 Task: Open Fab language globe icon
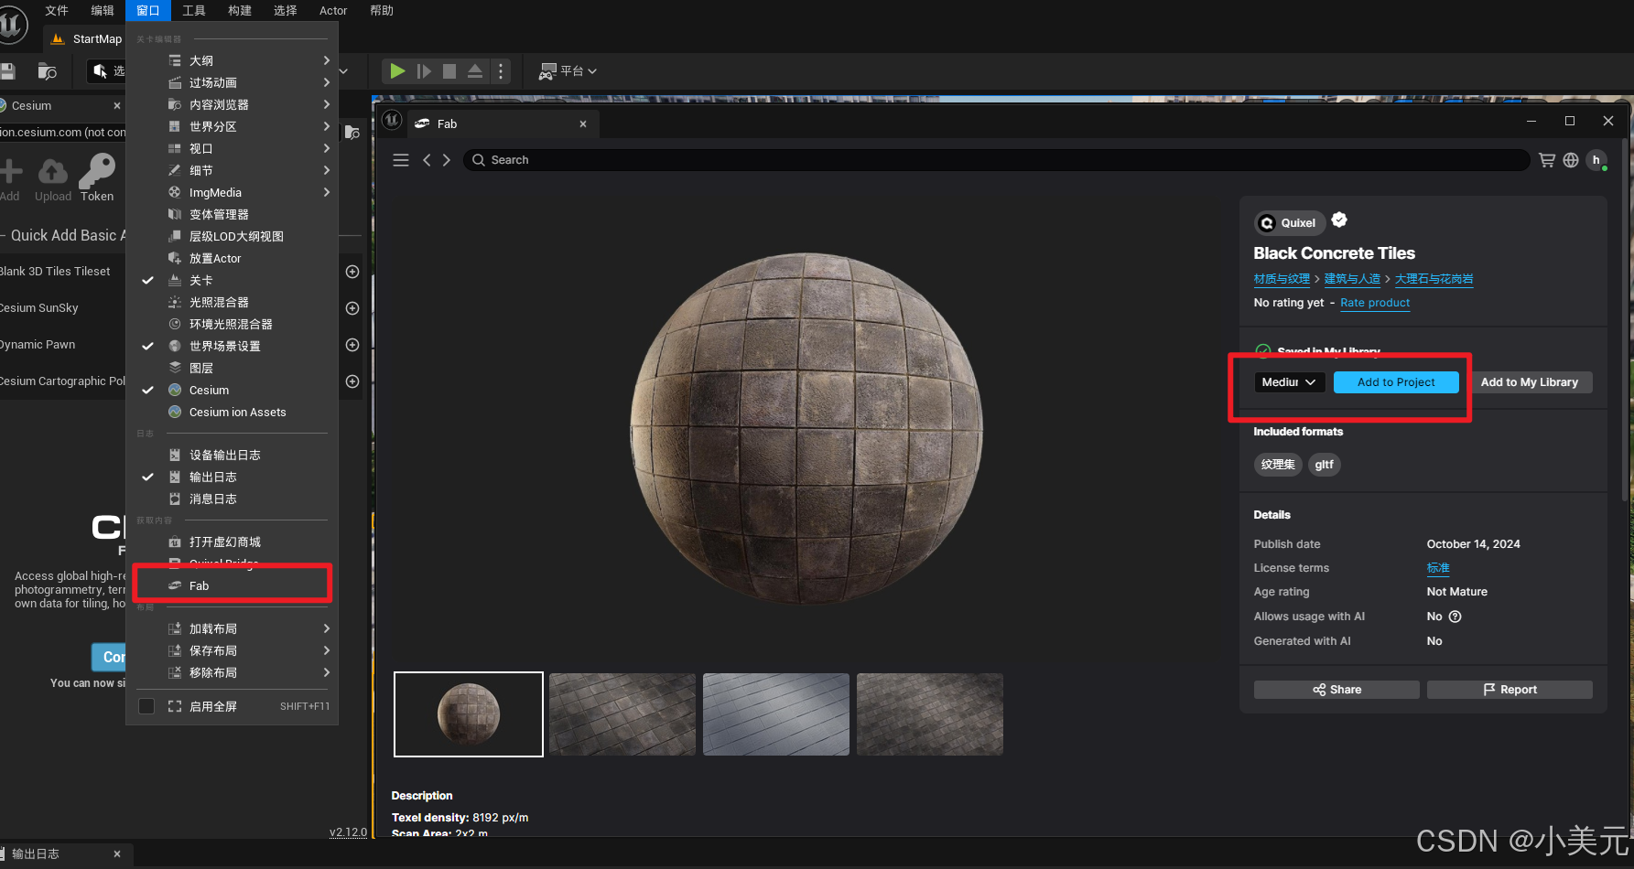tap(1571, 160)
